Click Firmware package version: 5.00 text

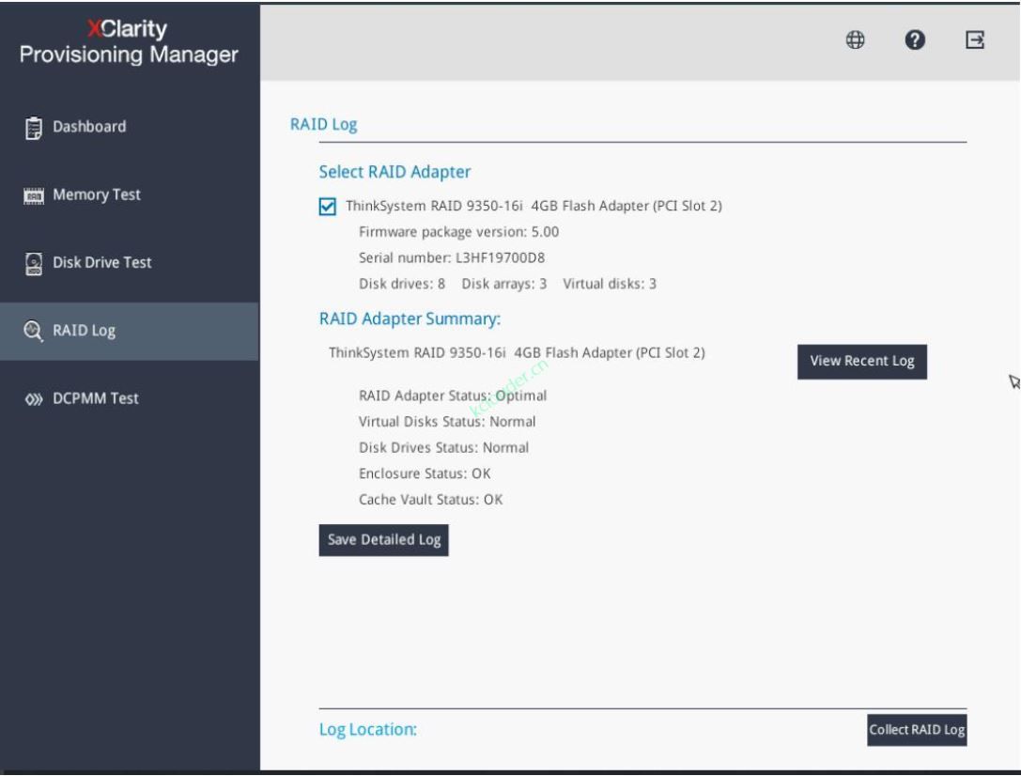pyautogui.click(x=458, y=232)
